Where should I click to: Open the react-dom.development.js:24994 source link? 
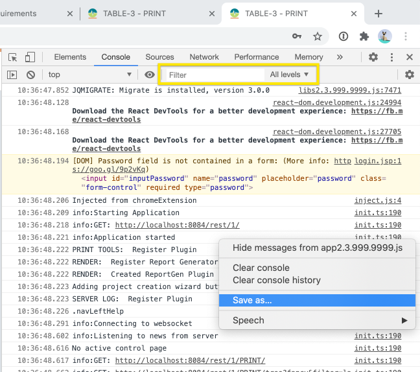pos(336,102)
